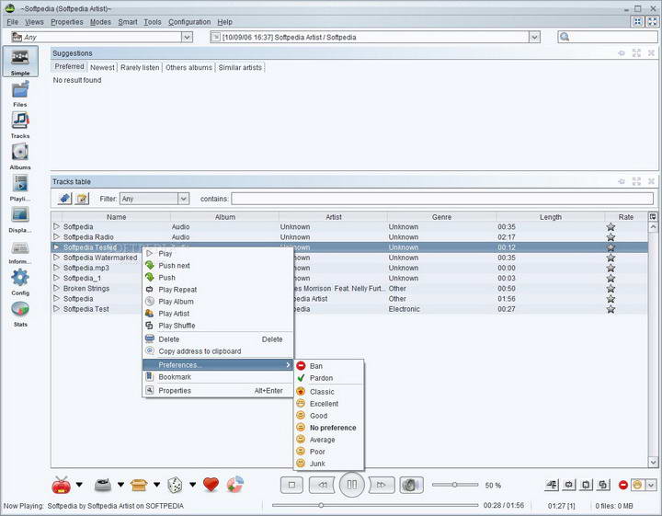Toggle the editable table pencil button
This screenshot has width=662, height=516.
click(82, 199)
